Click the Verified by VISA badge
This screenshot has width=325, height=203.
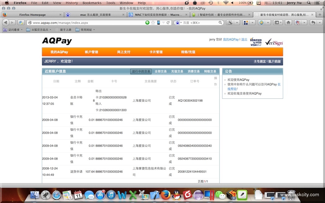pos(256,42)
